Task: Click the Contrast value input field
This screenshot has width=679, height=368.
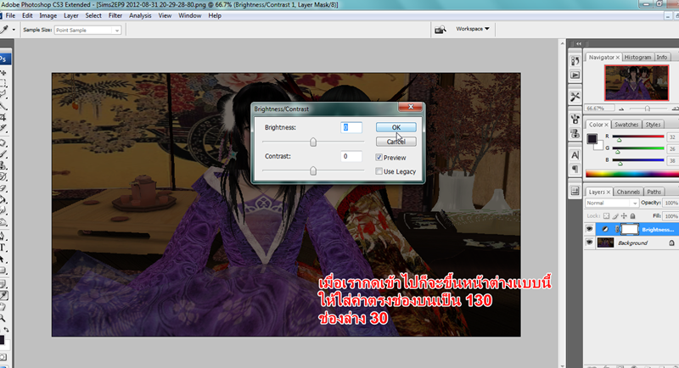Action: click(x=351, y=156)
